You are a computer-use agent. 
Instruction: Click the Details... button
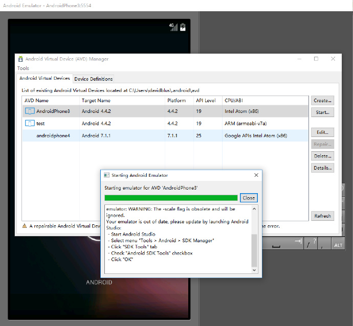coord(322,168)
